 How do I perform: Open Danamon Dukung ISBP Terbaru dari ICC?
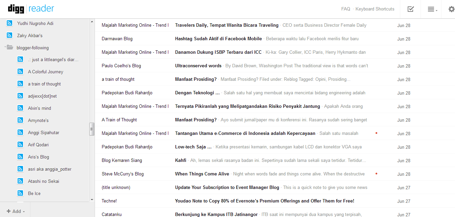click(218, 52)
